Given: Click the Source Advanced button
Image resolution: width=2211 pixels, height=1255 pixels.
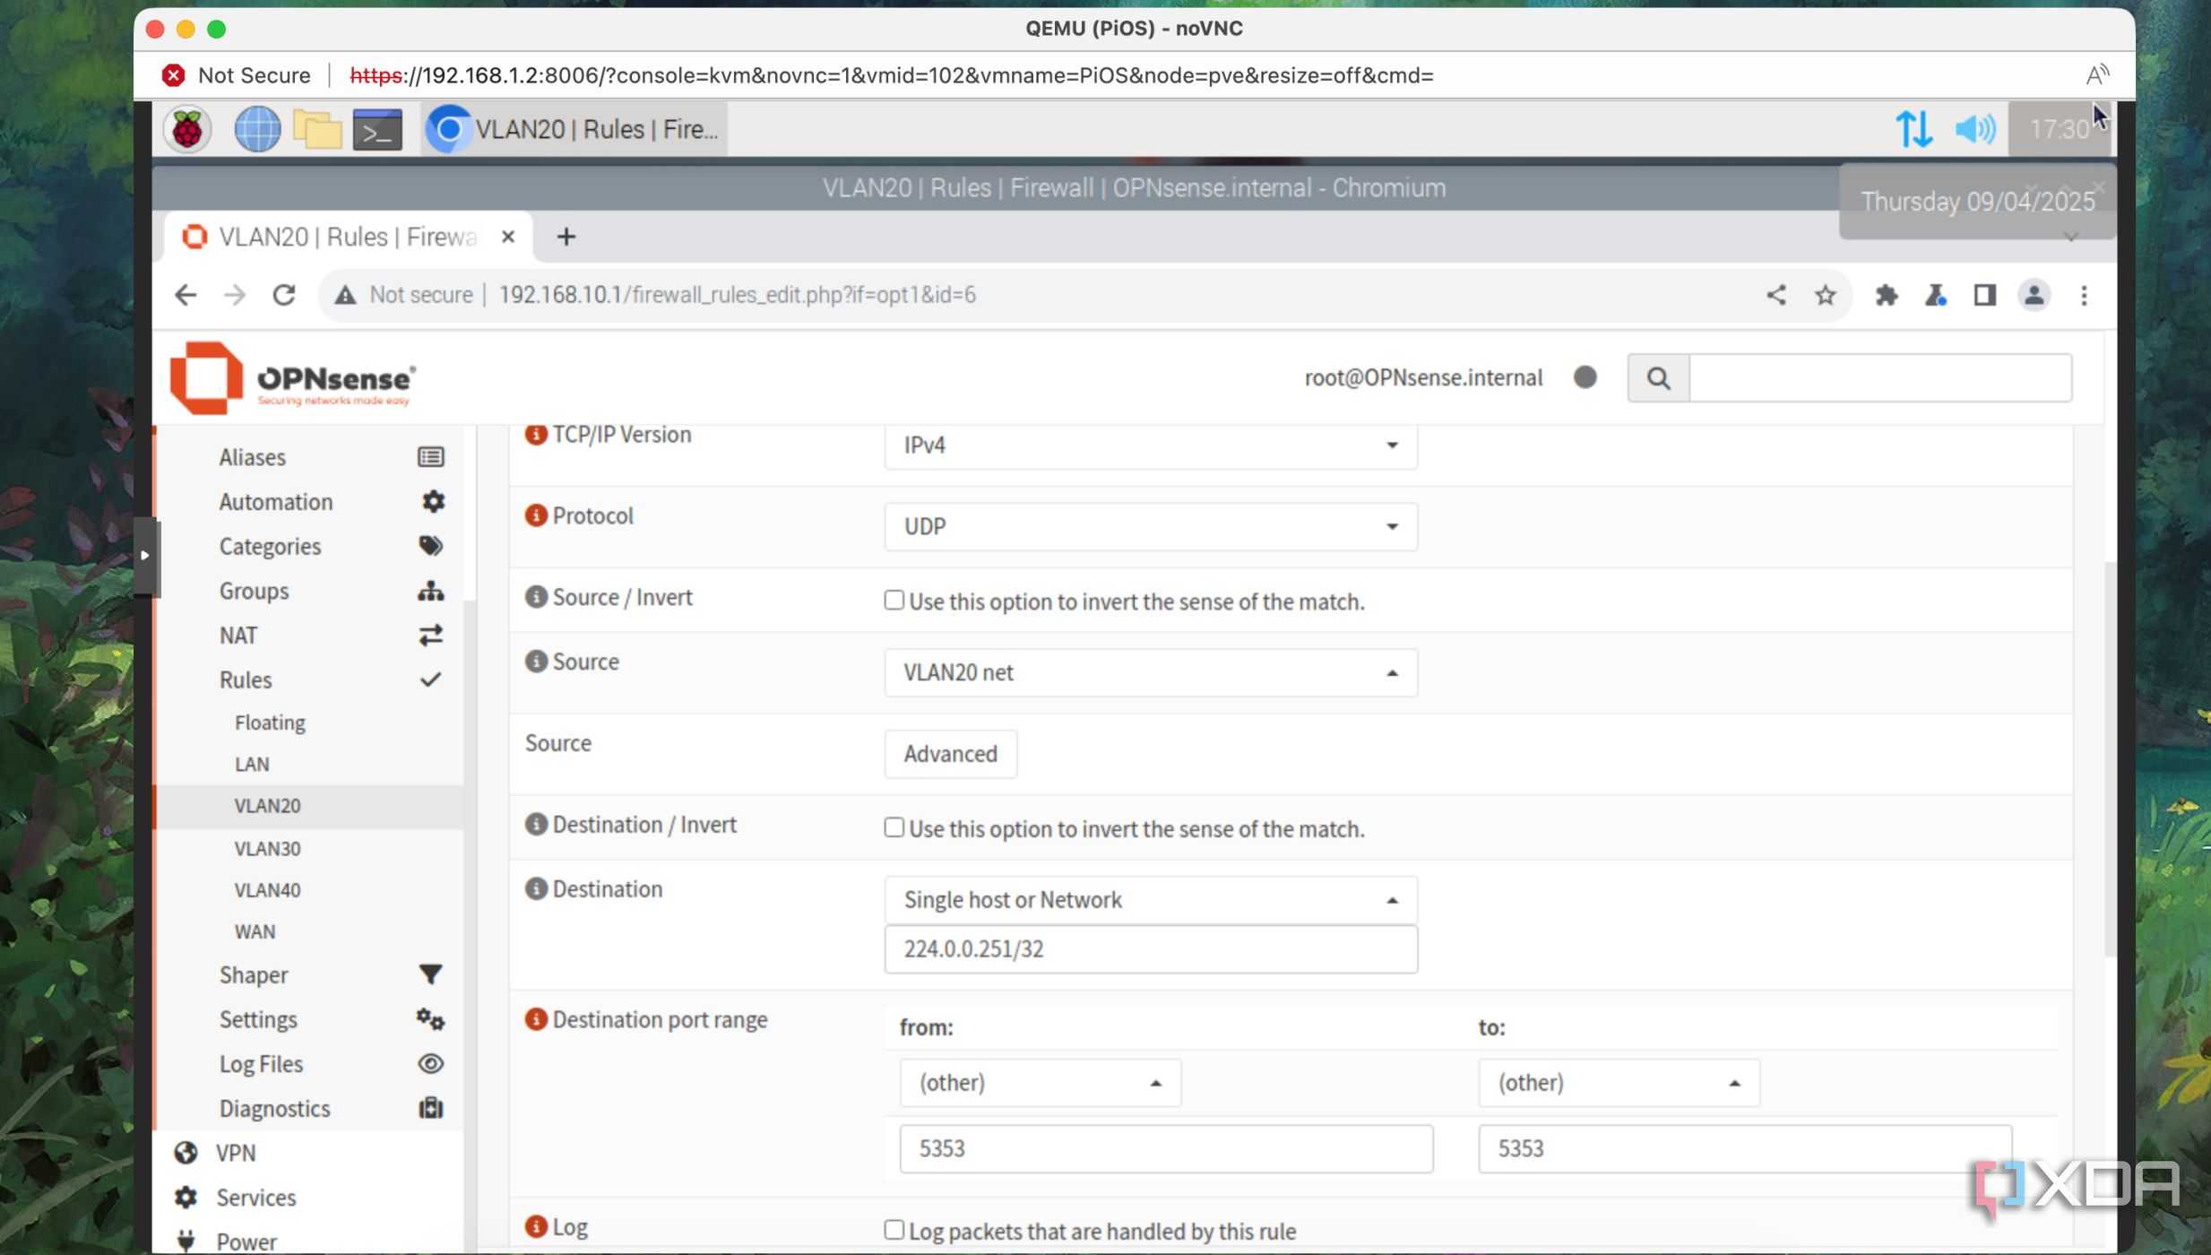Looking at the screenshot, I should [x=950, y=754].
